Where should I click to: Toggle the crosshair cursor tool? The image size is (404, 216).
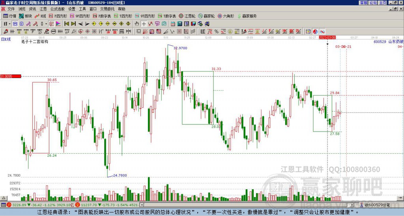144,24
